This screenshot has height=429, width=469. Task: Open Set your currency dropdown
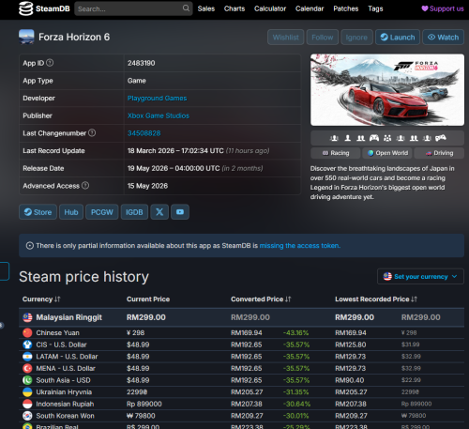[420, 276]
